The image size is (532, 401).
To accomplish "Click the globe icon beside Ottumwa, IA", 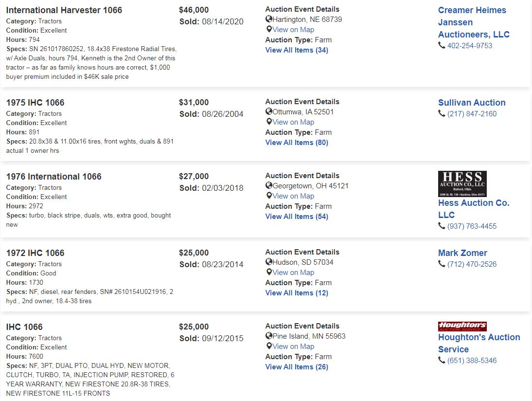I will tap(269, 111).
